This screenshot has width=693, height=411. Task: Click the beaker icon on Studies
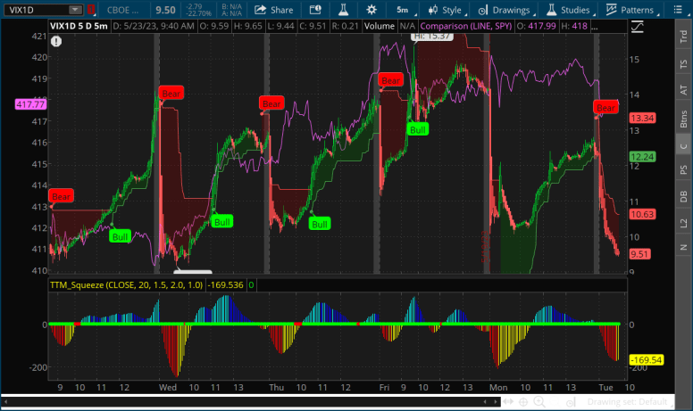point(551,9)
